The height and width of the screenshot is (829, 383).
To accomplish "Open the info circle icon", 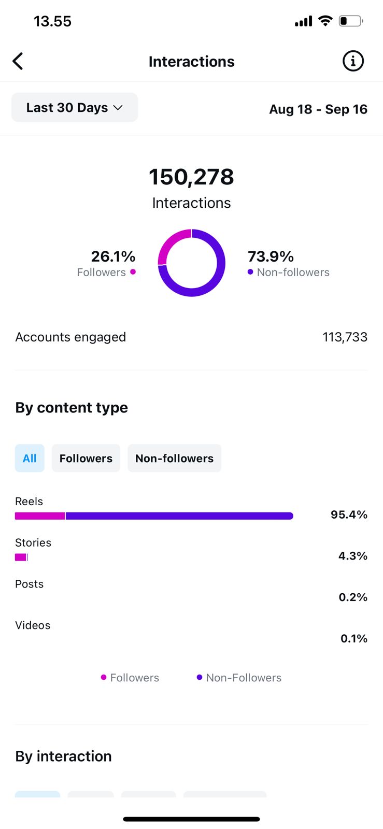I will tap(353, 61).
